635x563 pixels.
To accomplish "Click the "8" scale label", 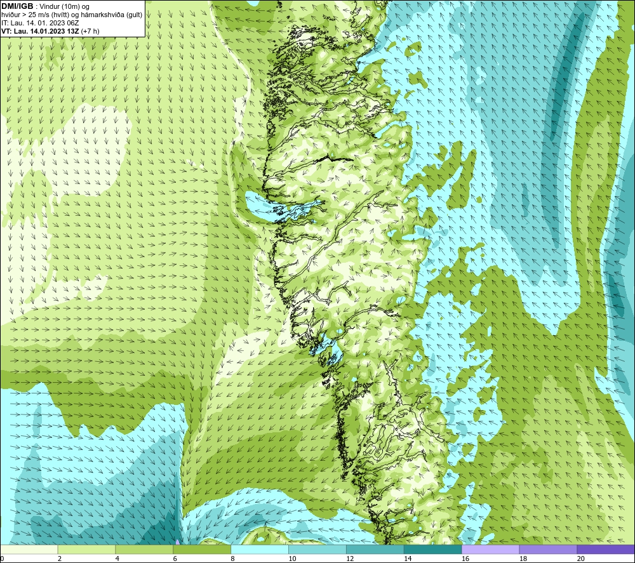I will pyautogui.click(x=233, y=559).
